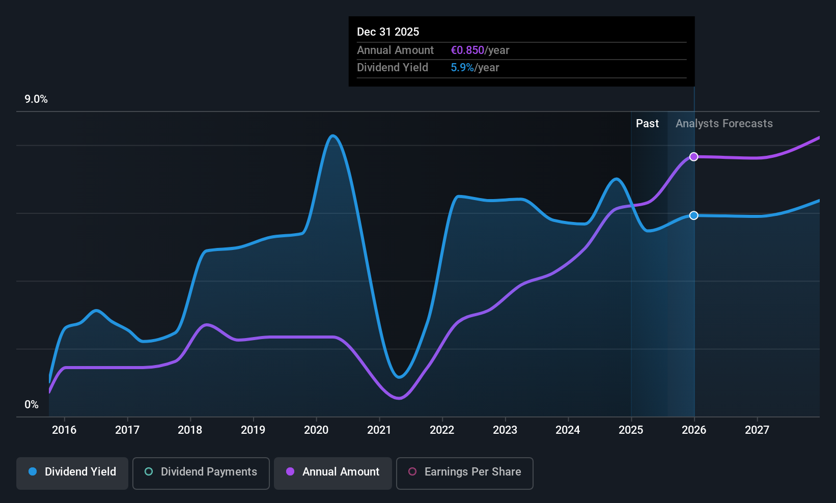Viewport: 836px width, 503px height.
Task: Click the Dec 31 2025 tooltip date
Action: tap(388, 32)
